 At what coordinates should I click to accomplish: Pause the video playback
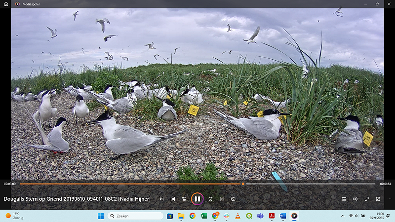197,199
